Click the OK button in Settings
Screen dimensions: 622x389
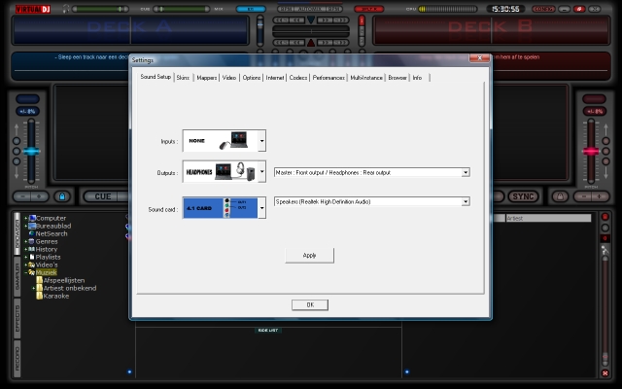(310, 304)
